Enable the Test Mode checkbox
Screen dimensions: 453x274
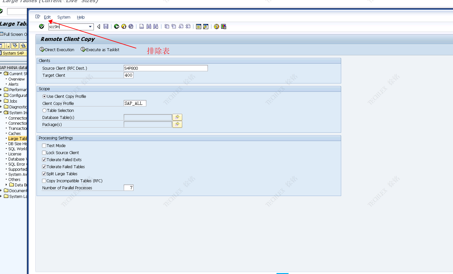tap(44, 146)
